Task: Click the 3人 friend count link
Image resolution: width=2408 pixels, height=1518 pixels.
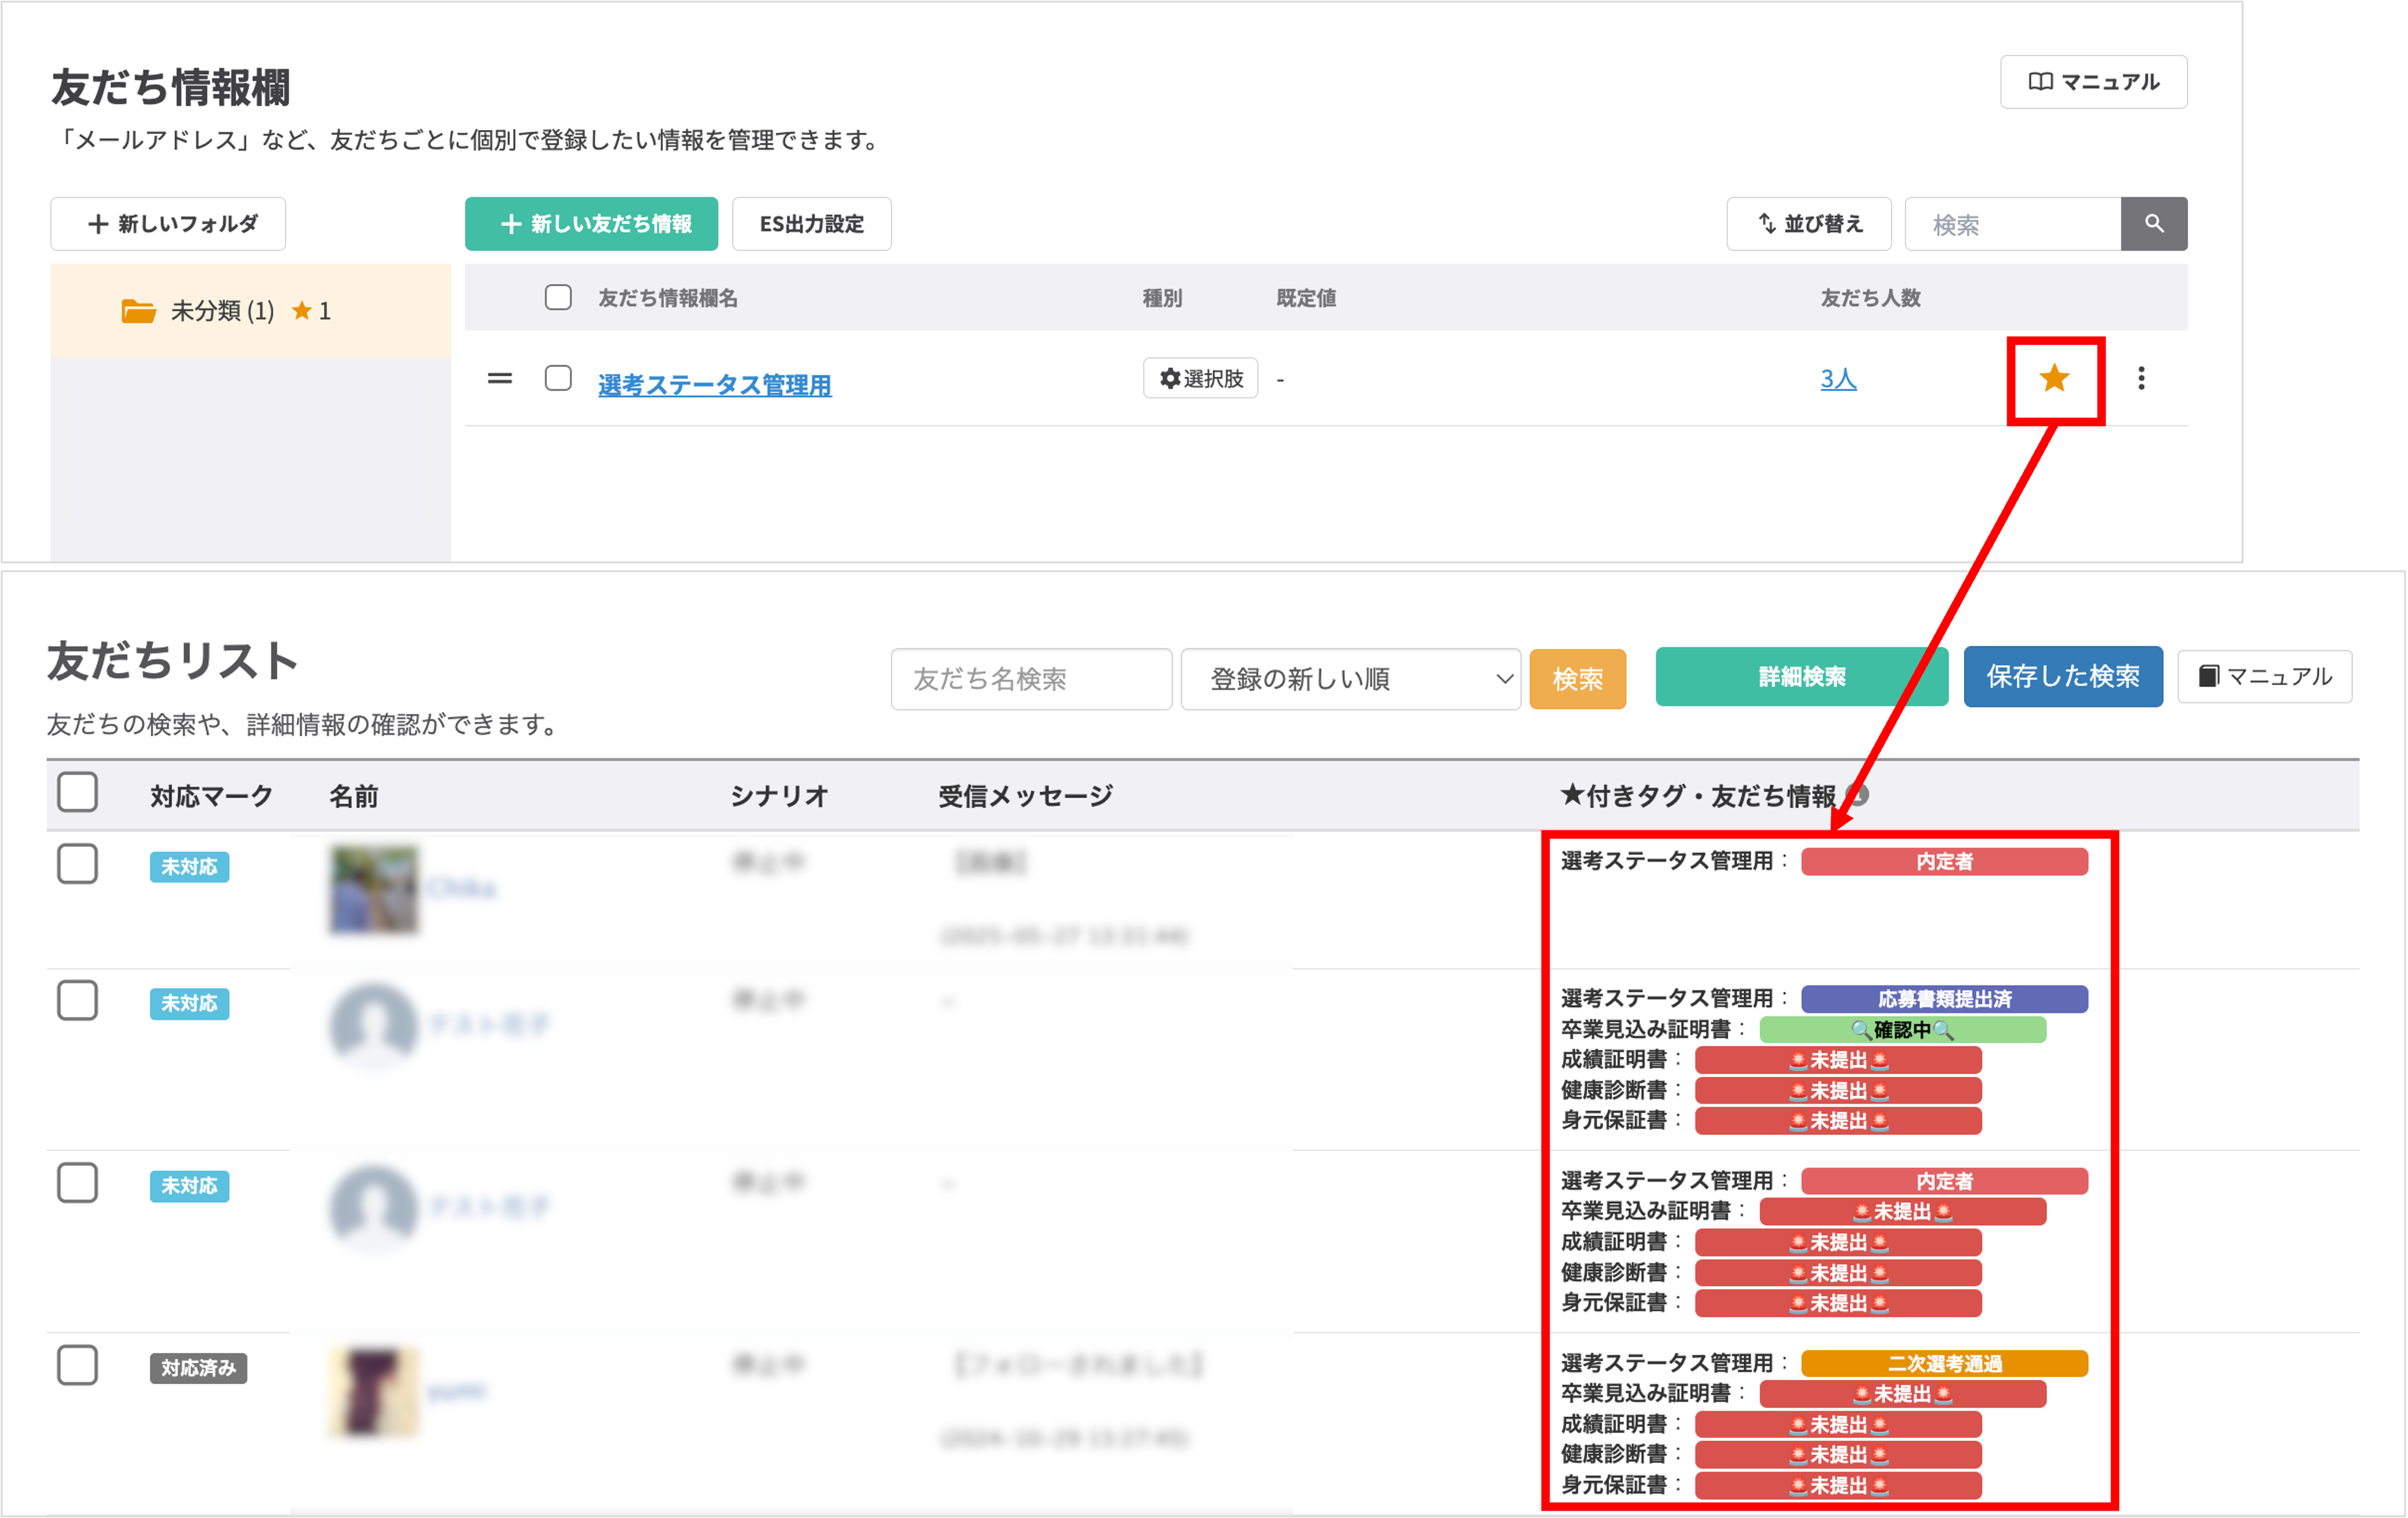Action: click(1837, 379)
